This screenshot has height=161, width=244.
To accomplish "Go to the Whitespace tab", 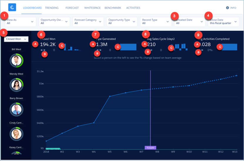I will coord(92,8).
